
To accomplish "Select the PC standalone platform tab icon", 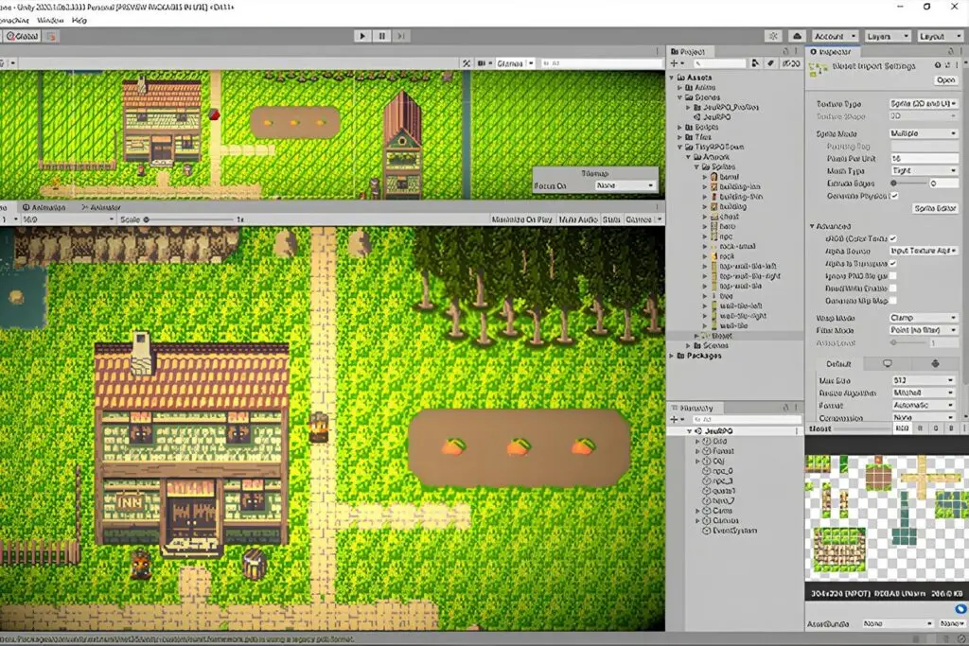I will [x=888, y=363].
